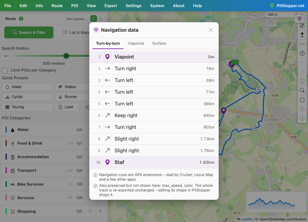
Task: Open the Export menu
Action: tap(110, 6)
